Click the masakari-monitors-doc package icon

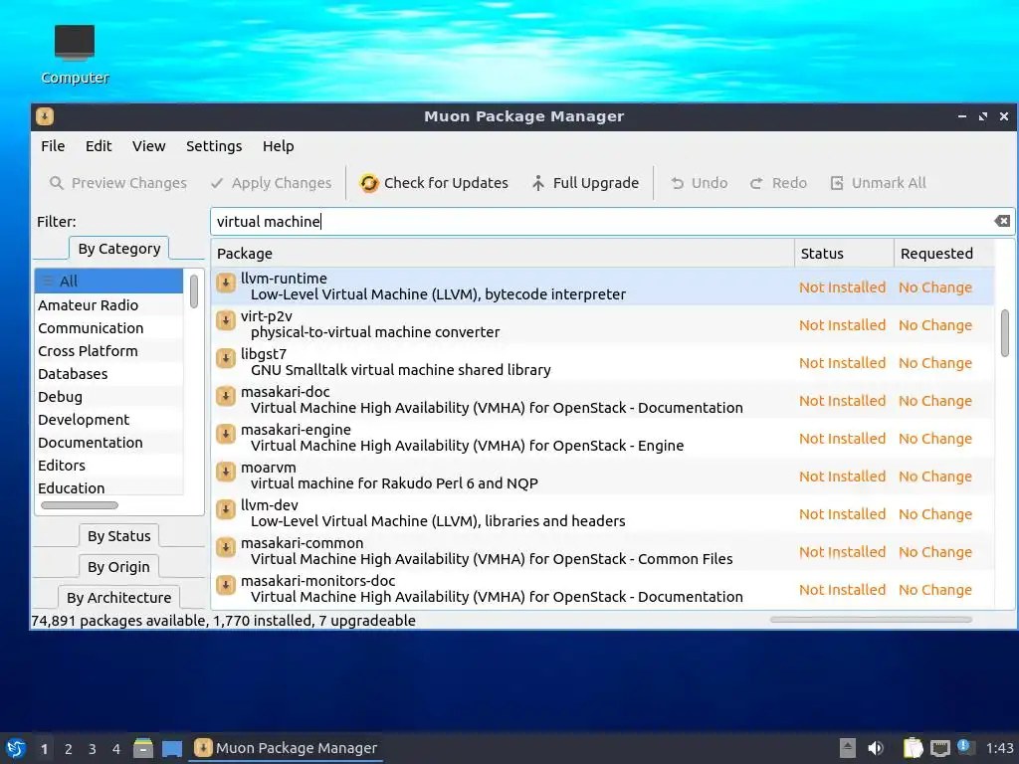[226, 585]
